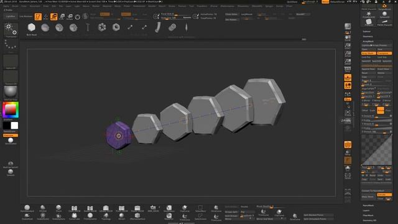The width and height of the screenshot is (398, 224).
Task: Toggle Local symmetry button
Action: tap(348, 86)
